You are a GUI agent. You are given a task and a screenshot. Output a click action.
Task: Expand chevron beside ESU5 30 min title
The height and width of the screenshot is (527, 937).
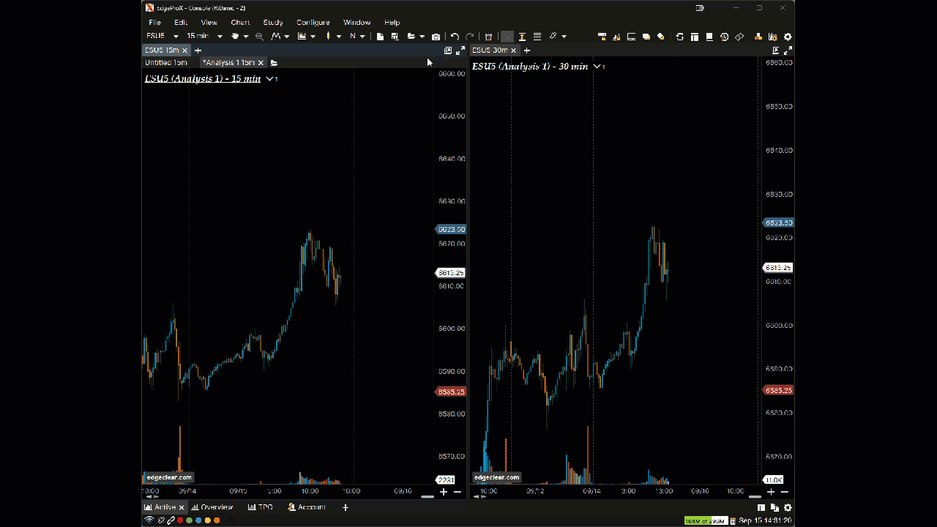point(597,67)
